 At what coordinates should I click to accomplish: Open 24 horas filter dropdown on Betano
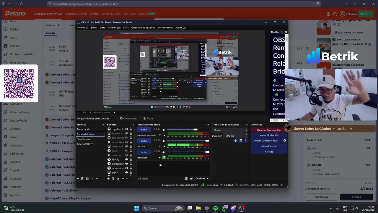[x=53, y=25]
